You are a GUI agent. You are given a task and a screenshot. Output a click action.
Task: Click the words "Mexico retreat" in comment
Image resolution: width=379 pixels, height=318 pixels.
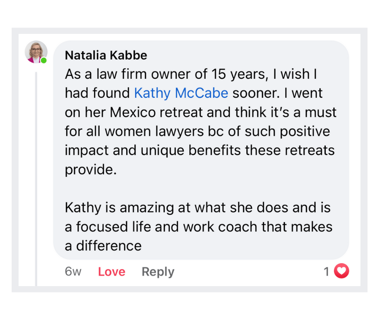click(156, 112)
